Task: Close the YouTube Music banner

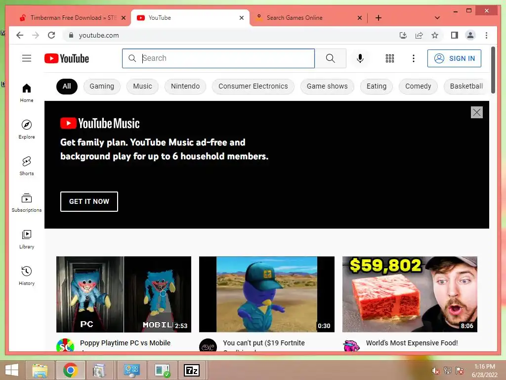Action: point(477,112)
